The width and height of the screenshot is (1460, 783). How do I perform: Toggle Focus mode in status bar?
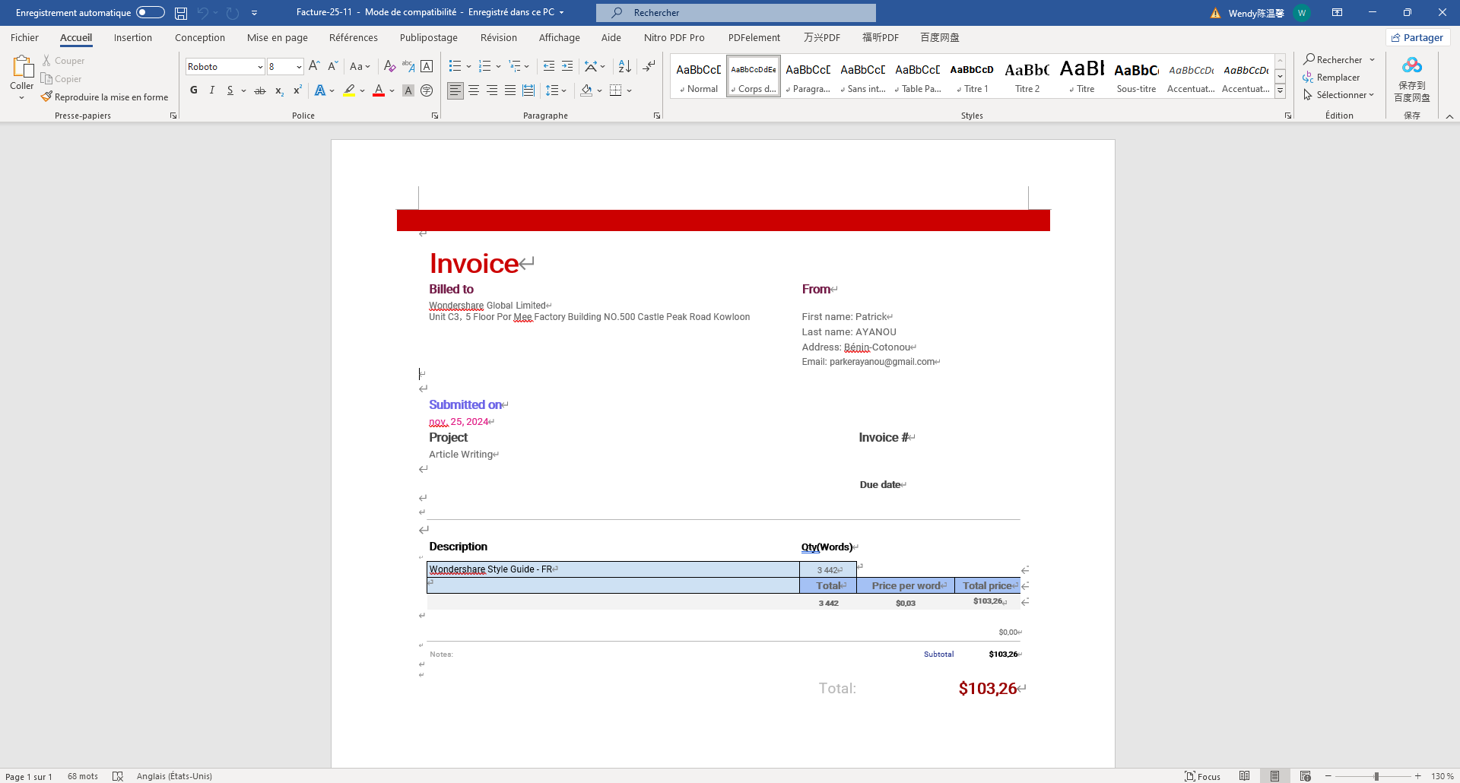(x=1202, y=776)
